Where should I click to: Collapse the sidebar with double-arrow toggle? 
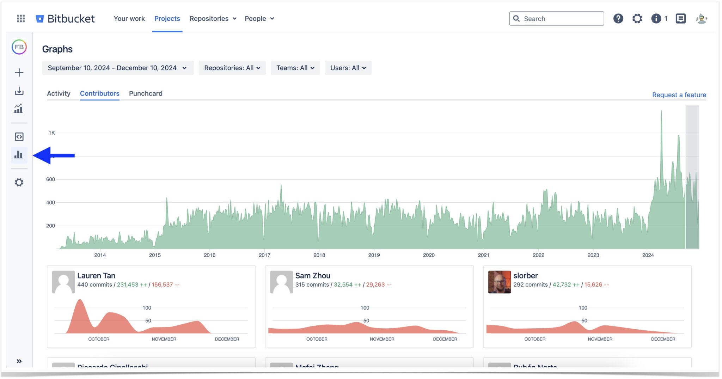tap(19, 360)
